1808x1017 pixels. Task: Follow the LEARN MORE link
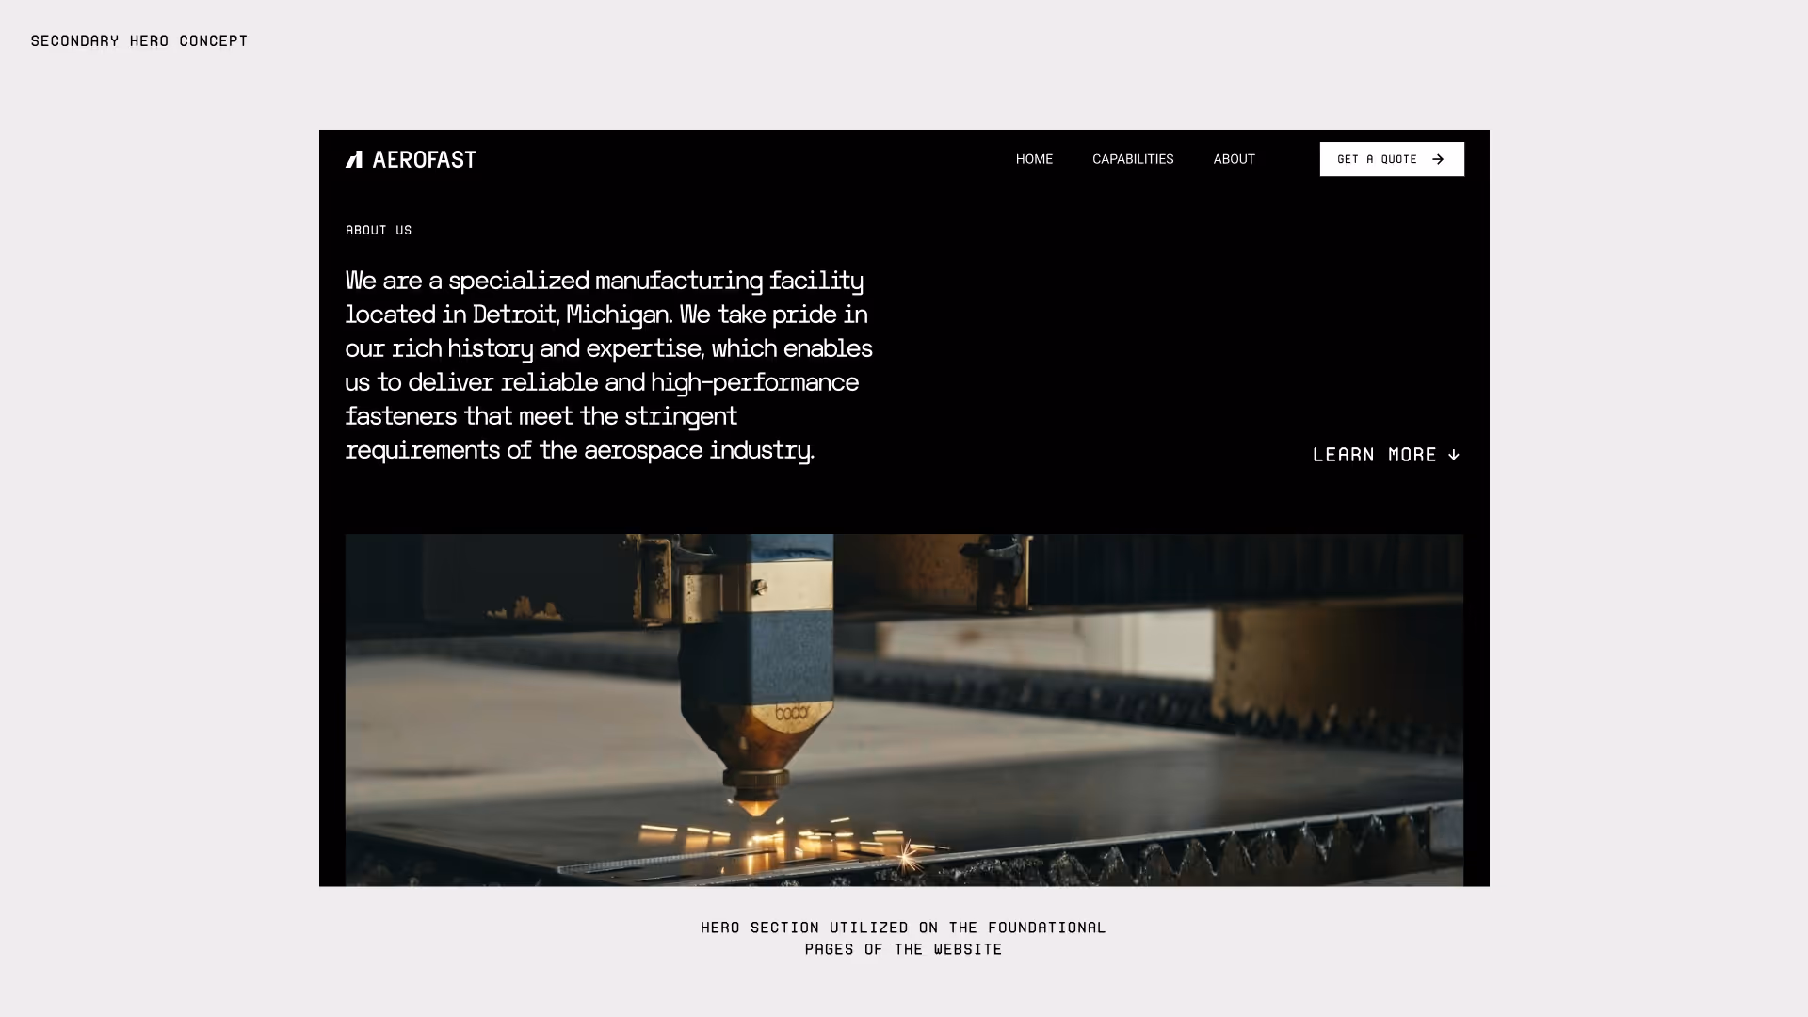coord(1386,455)
